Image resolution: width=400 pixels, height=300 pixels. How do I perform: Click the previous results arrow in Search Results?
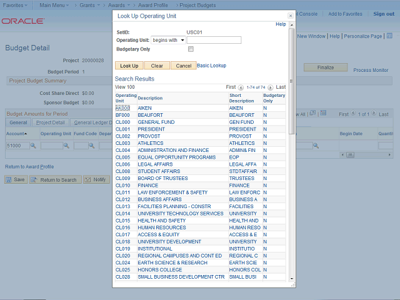[x=242, y=87]
